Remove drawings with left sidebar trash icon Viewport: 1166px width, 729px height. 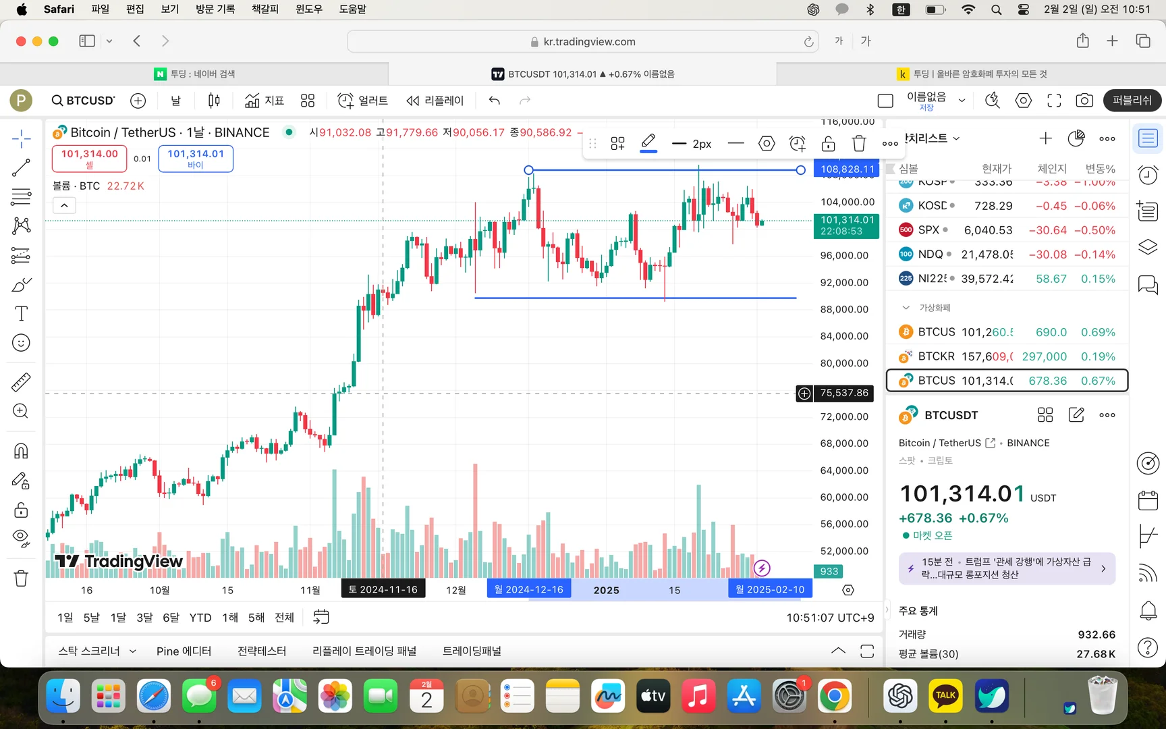tap(21, 578)
